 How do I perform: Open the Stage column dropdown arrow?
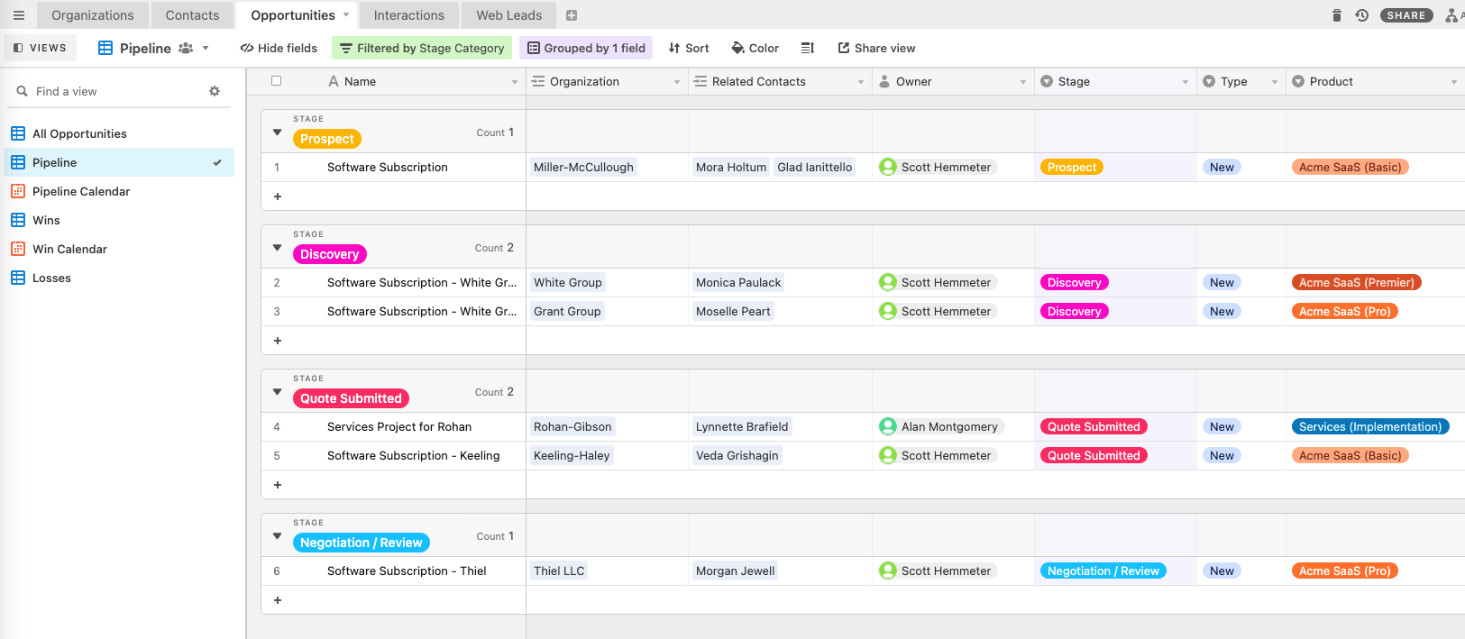coord(1185,82)
